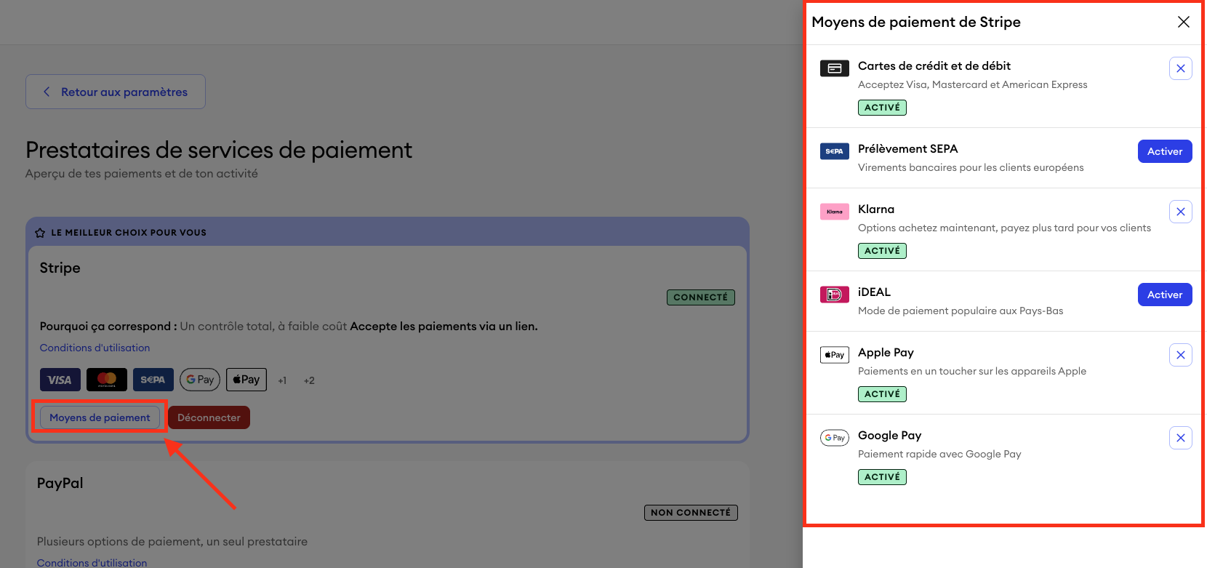The width and height of the screenshot is (1207, 568).
Task: Click the SEPA logo on Stripe card
Action: [x=153, y=380]
